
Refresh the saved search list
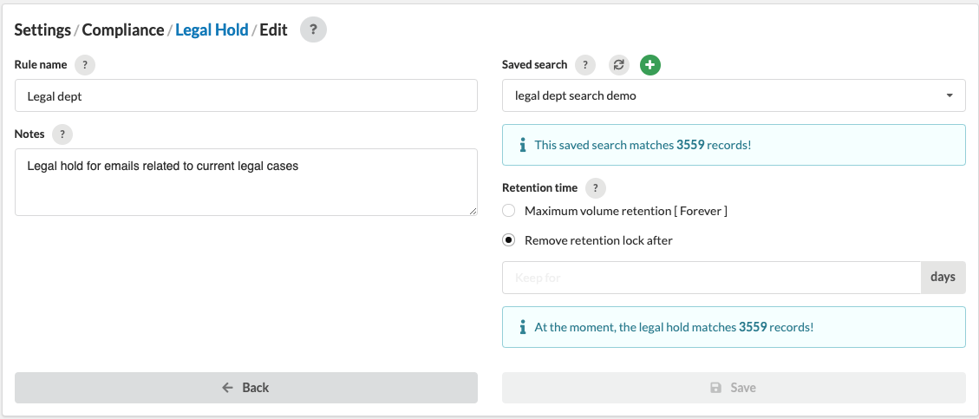click(x=618, y=65)
